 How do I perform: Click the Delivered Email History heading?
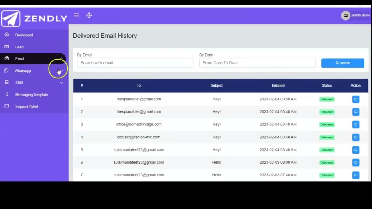[x=105, y=36]
